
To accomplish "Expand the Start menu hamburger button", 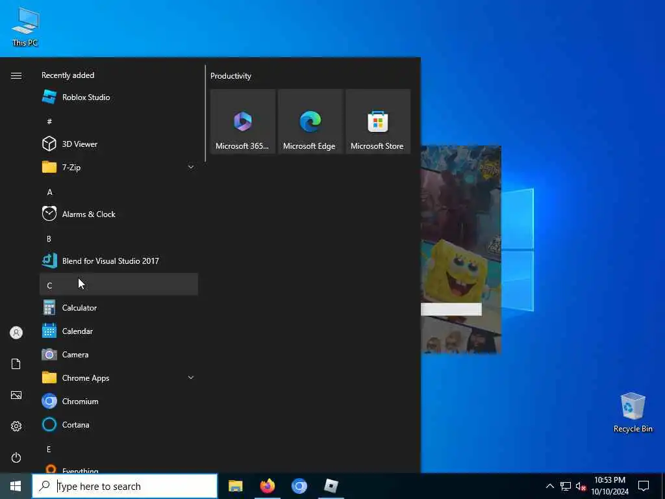I will 16,75.
